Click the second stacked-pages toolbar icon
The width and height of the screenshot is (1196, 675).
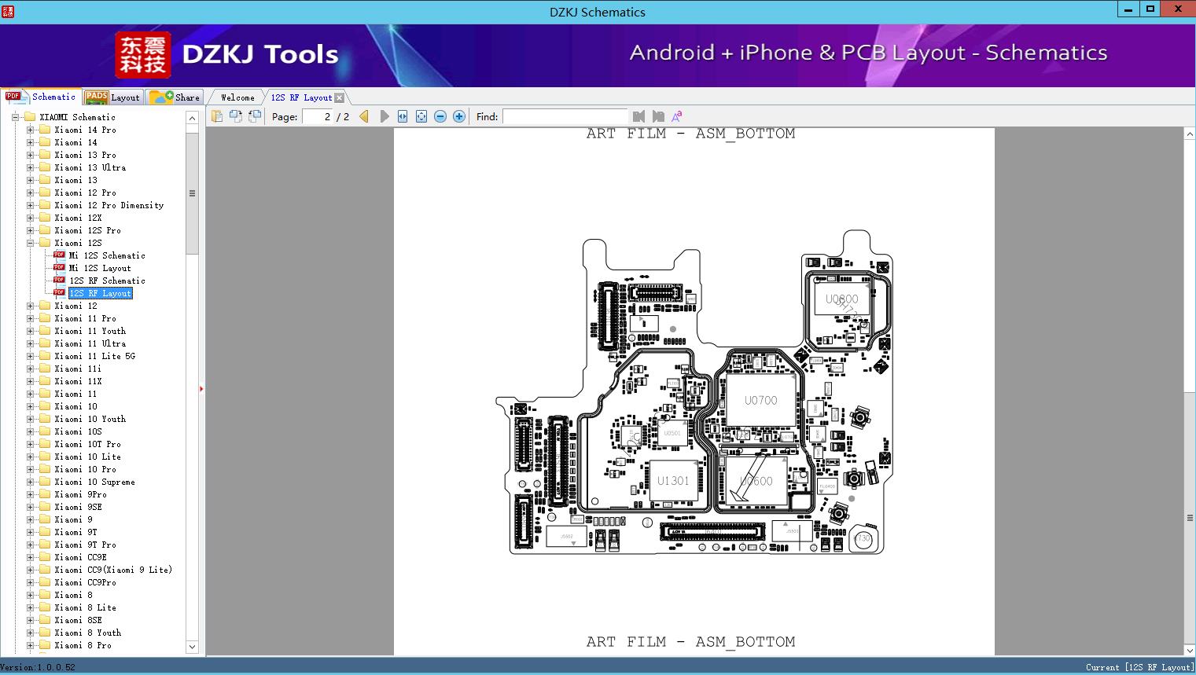tap(235, 116)
